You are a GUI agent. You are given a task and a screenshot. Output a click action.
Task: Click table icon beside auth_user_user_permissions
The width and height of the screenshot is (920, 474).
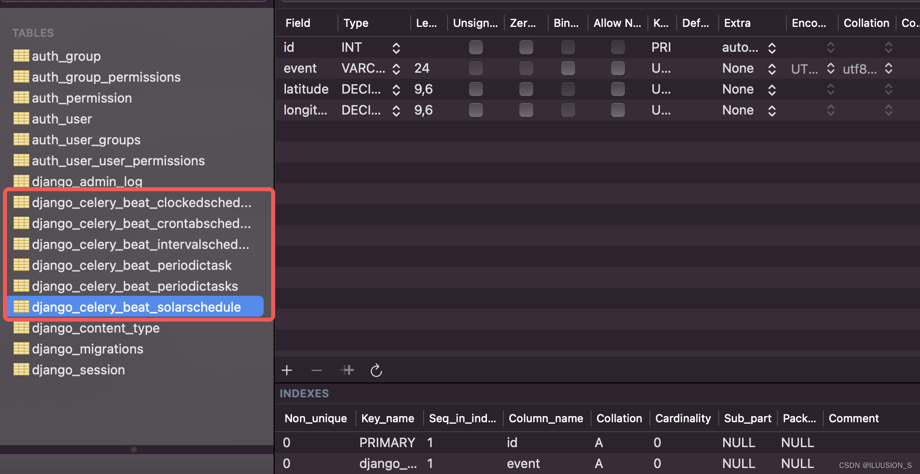21,160
